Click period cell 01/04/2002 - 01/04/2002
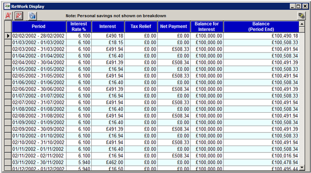 tap(39, 56)
